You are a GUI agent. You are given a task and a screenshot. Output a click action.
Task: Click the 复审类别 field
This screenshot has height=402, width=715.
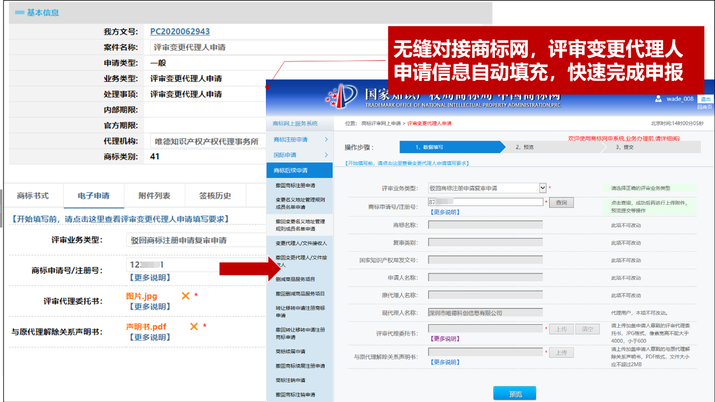tap(485, 242)
